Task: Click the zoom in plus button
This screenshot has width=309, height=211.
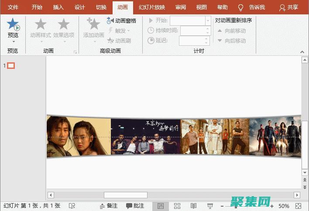Action: (x=272, y=206)
